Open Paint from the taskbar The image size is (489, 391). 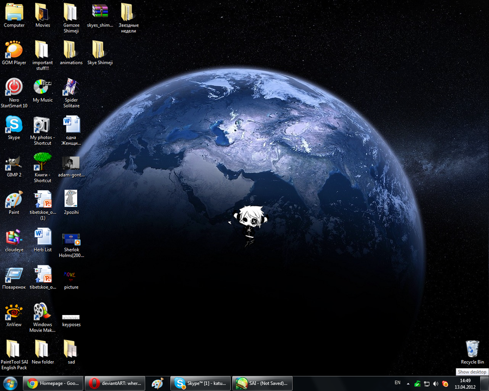158,383
